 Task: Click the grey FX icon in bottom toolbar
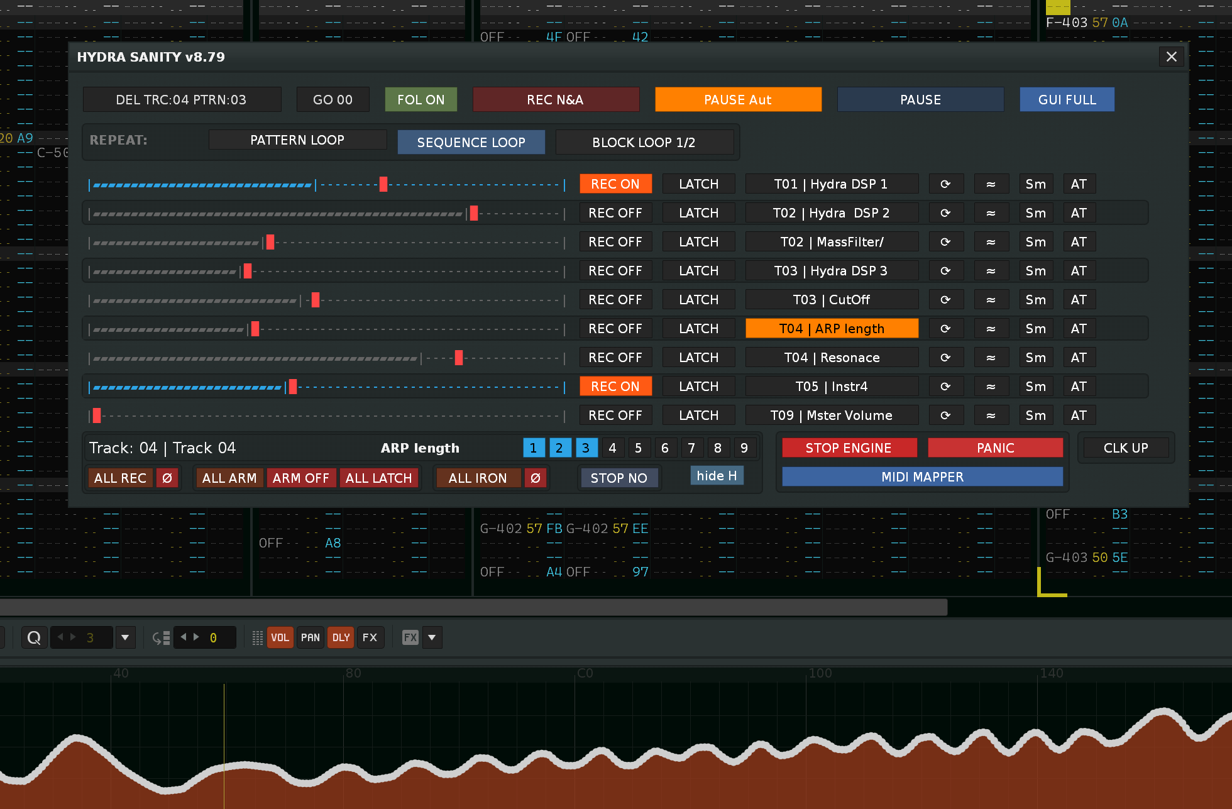410,637
